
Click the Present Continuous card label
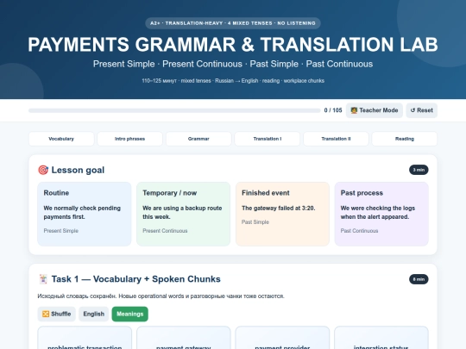(x=165, y=231)
